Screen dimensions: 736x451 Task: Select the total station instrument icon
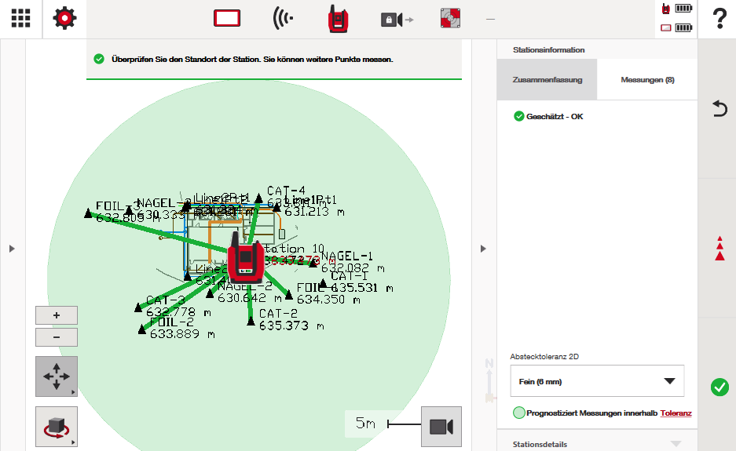339,19
